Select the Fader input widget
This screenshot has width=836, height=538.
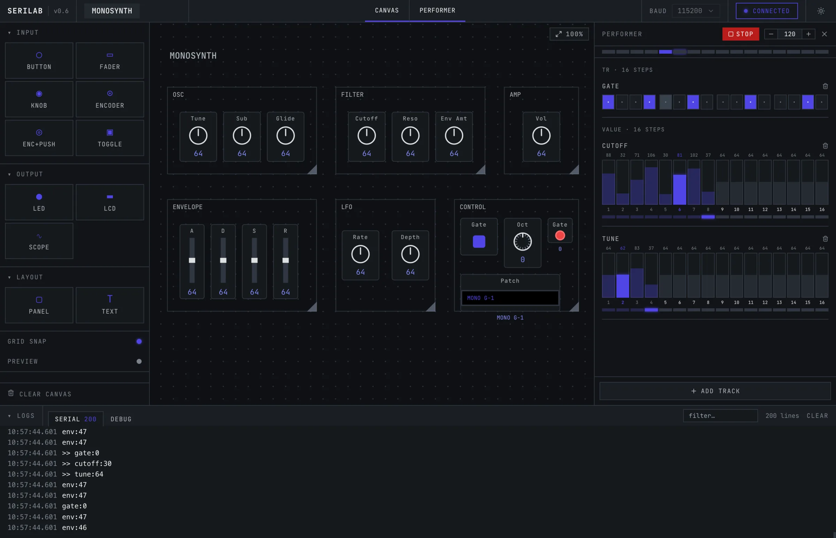pyautogui.click(x=110, y=60)
